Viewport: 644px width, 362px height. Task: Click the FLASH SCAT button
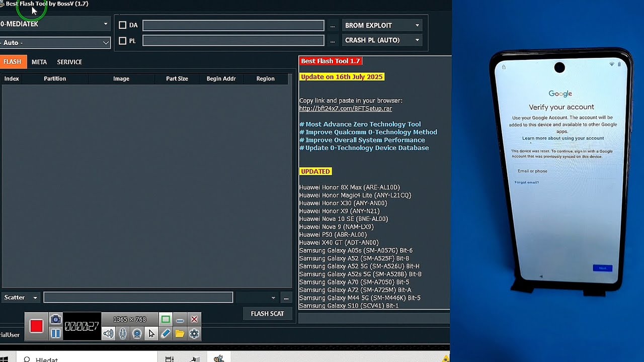pos(267,314)
